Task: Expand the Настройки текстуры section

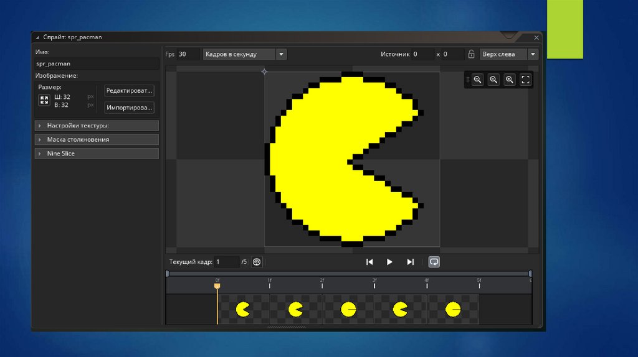Action: (97, 126)
